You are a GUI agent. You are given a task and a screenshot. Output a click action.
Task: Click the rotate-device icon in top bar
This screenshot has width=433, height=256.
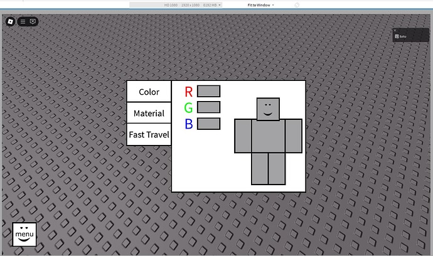pyautogui.click(x=297, y=5)
